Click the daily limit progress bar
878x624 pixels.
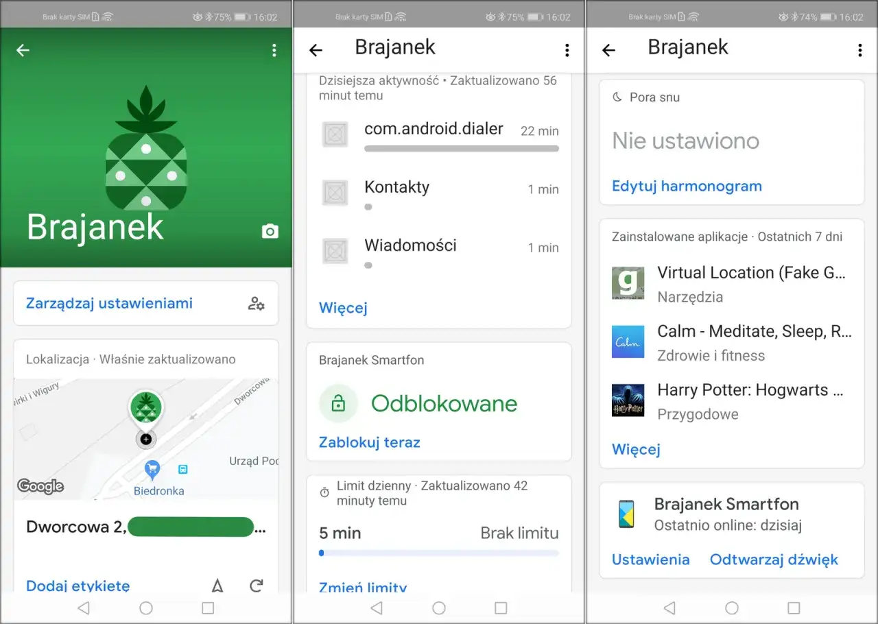coord(439,553)
